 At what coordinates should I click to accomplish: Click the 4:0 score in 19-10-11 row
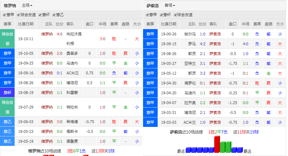click(59, 34)
